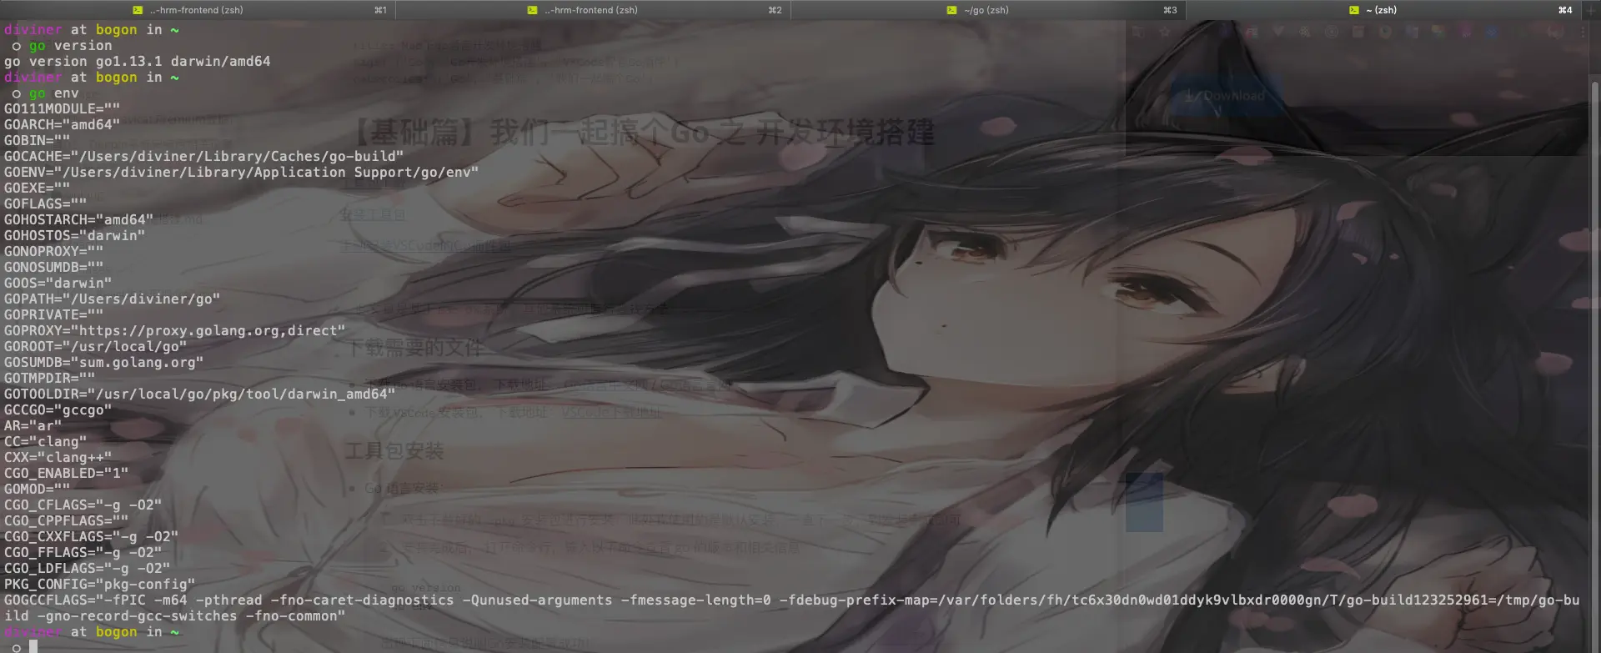This screenshot has width=1601, height=653.
Task: Click the CGO_CPPFLAGS="" line
Action: (x=66, y=521)
